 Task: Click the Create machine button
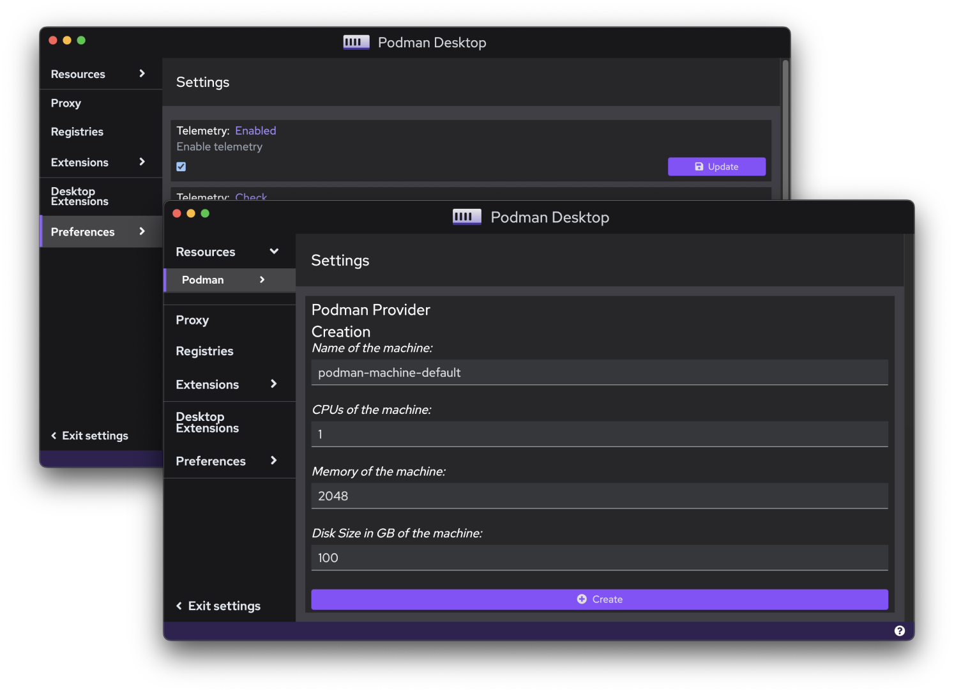pos(600,599)
